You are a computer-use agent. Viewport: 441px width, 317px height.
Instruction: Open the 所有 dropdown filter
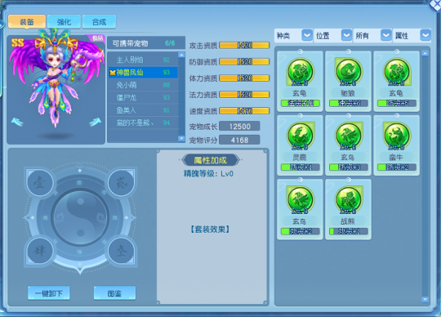372,36
